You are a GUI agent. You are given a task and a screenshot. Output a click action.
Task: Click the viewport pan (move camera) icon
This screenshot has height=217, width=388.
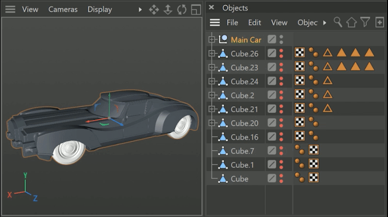click(154, 9)
